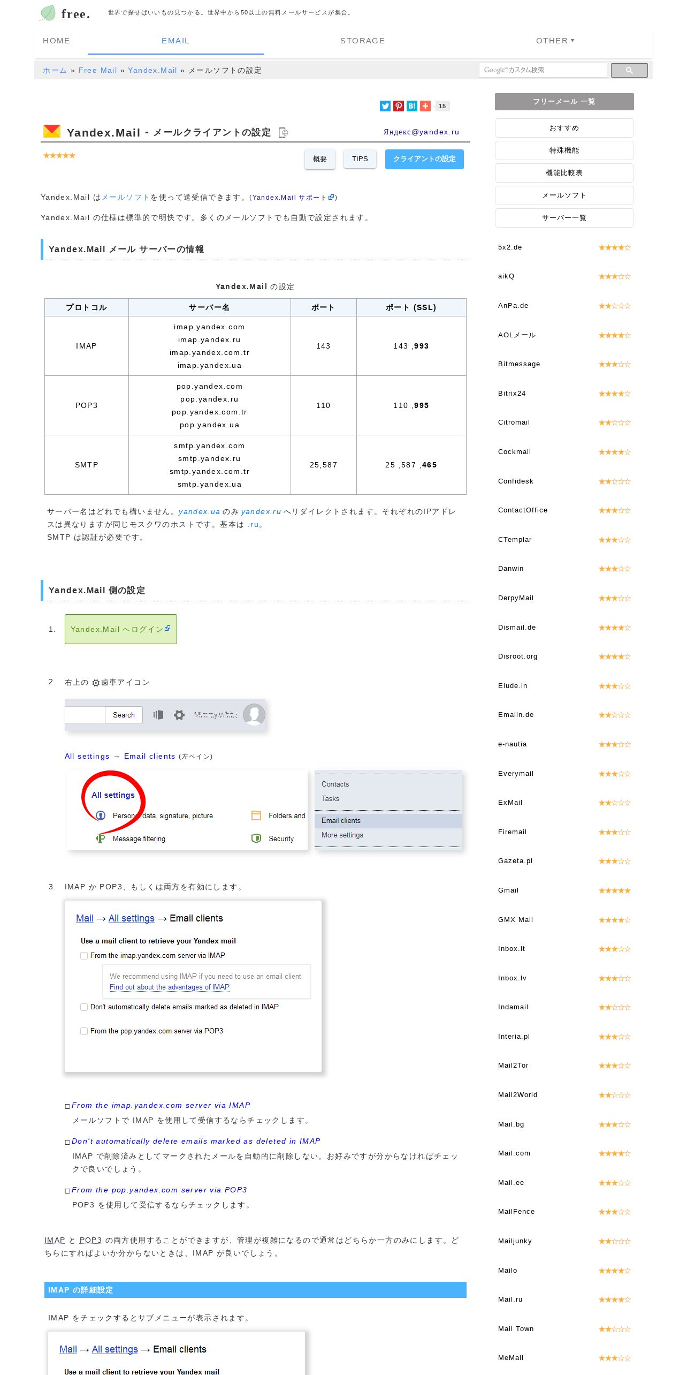Click the share count 15 badge

pos(442,106)
